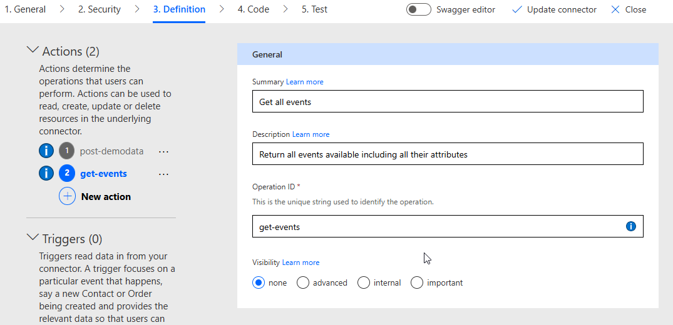Viewport: 673px width, 325px height.
Task: Click the Update connector button
Action: (554, 9)
